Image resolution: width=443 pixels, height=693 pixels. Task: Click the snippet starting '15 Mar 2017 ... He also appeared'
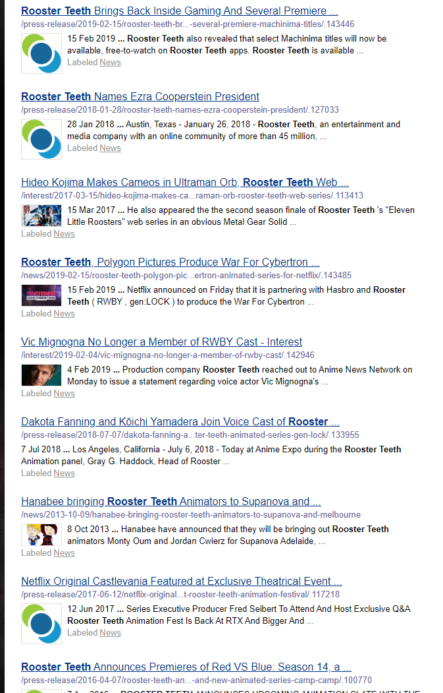tap(241, 216)
